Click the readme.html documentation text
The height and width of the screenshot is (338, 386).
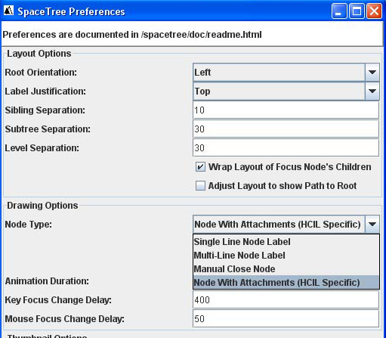click(132, 35)
